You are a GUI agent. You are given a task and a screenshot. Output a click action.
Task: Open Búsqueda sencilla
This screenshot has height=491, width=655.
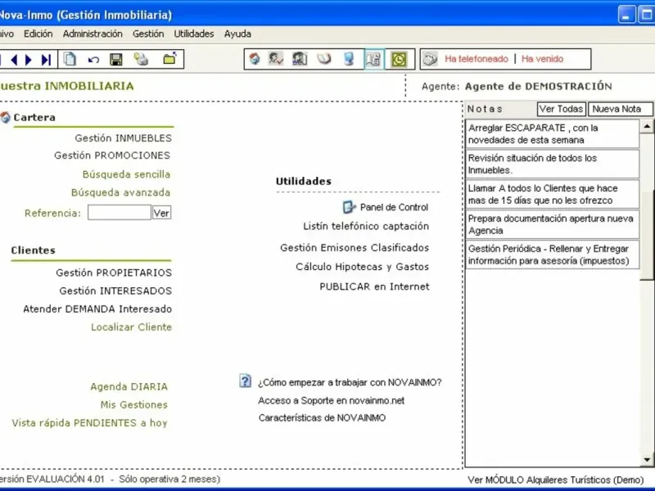click(126, 174)
